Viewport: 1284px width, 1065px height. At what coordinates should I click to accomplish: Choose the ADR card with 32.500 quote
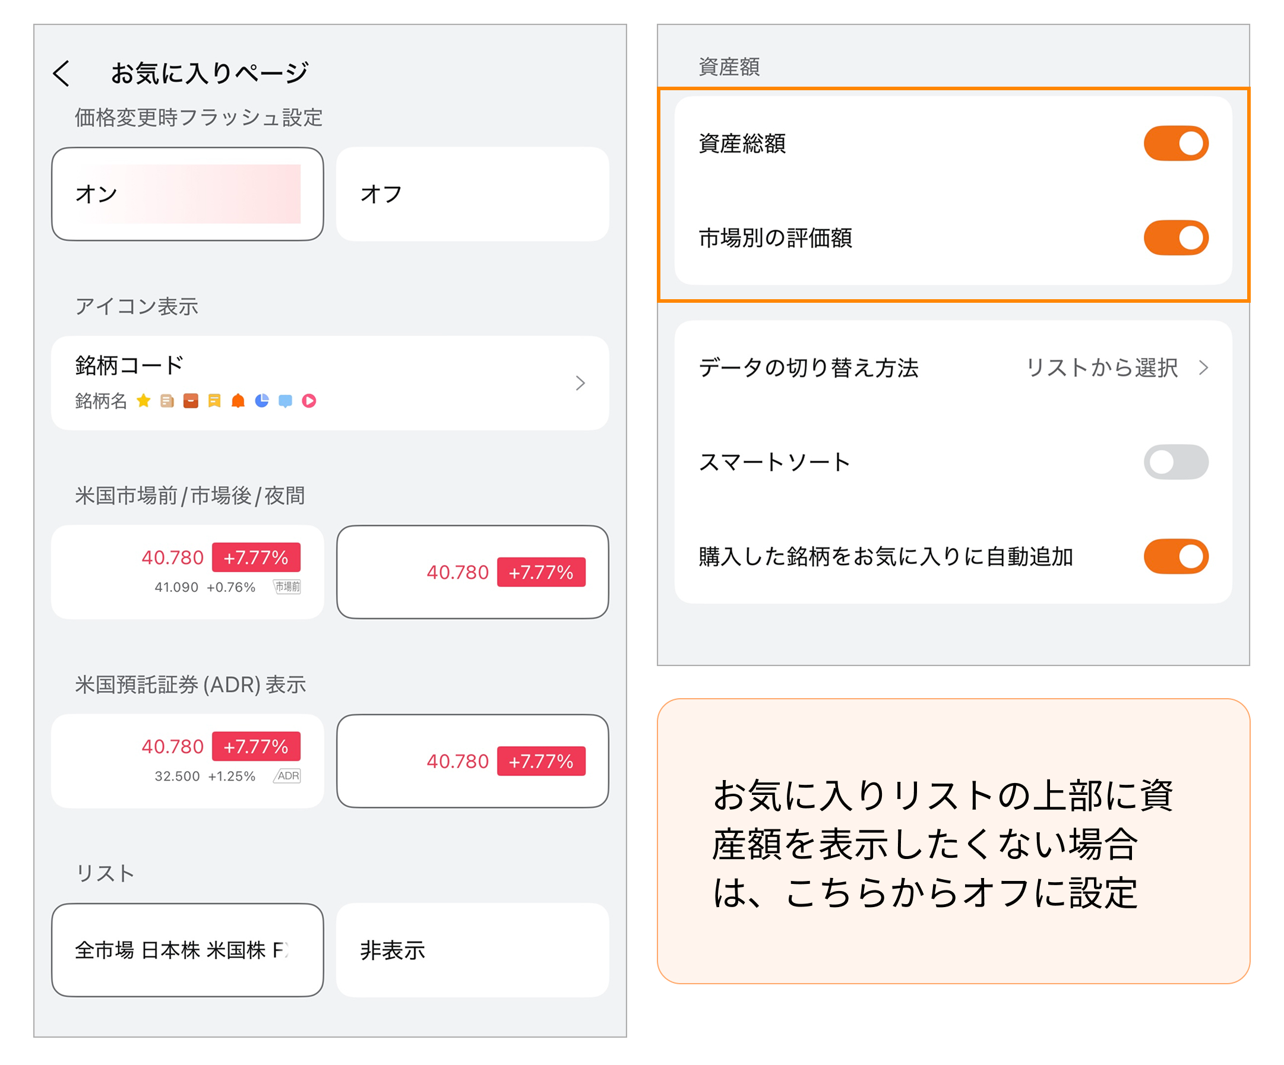(x=187, y=760)
